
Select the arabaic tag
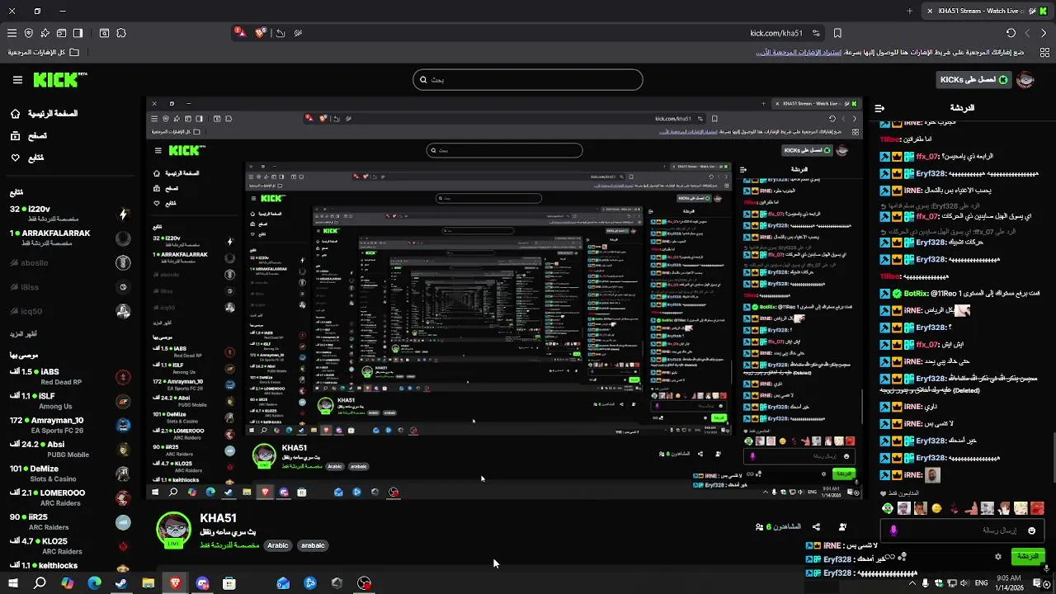point(313,545)
